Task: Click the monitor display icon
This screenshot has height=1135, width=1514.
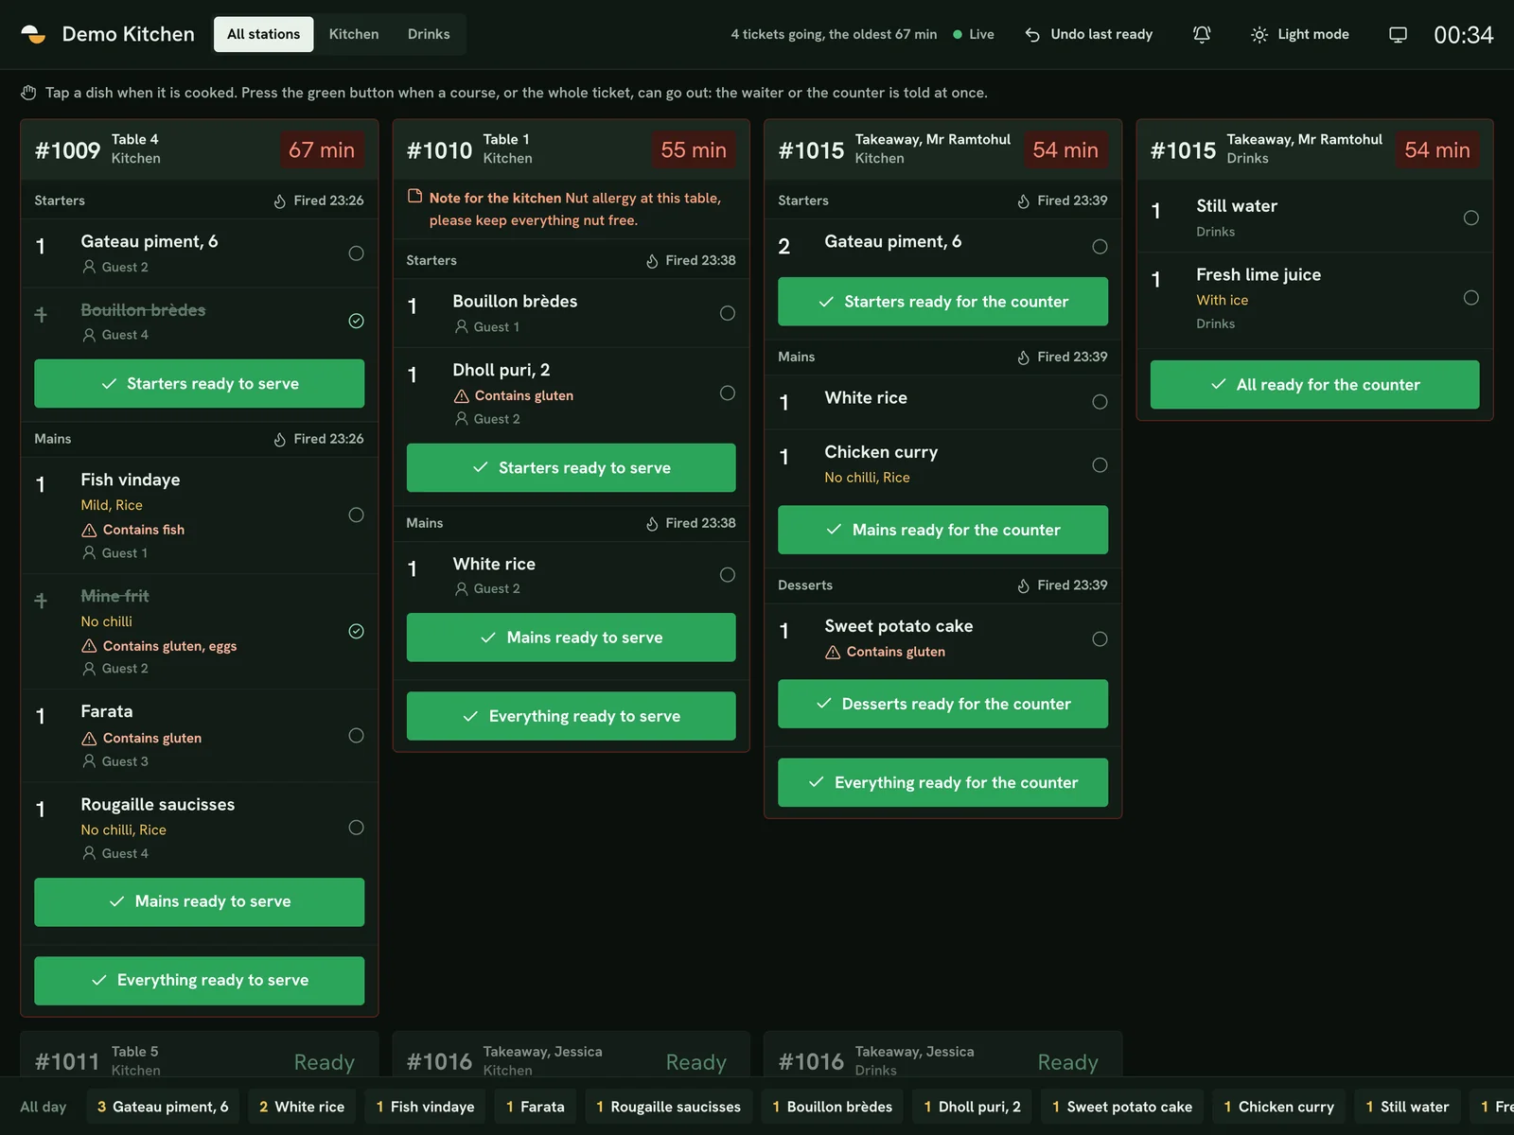Action: (x=1398, y=34)
